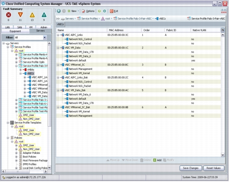This screenshot has width=229, height=182.
Task: Click the major faults orange triangle icon
Action: pyautogui.click(x=21, y=15)
